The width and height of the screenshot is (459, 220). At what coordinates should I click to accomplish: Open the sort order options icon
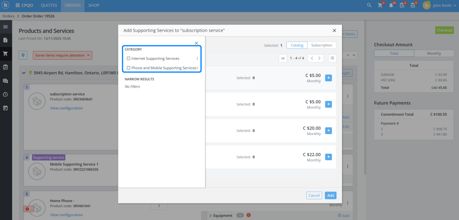tap(283, 58)
